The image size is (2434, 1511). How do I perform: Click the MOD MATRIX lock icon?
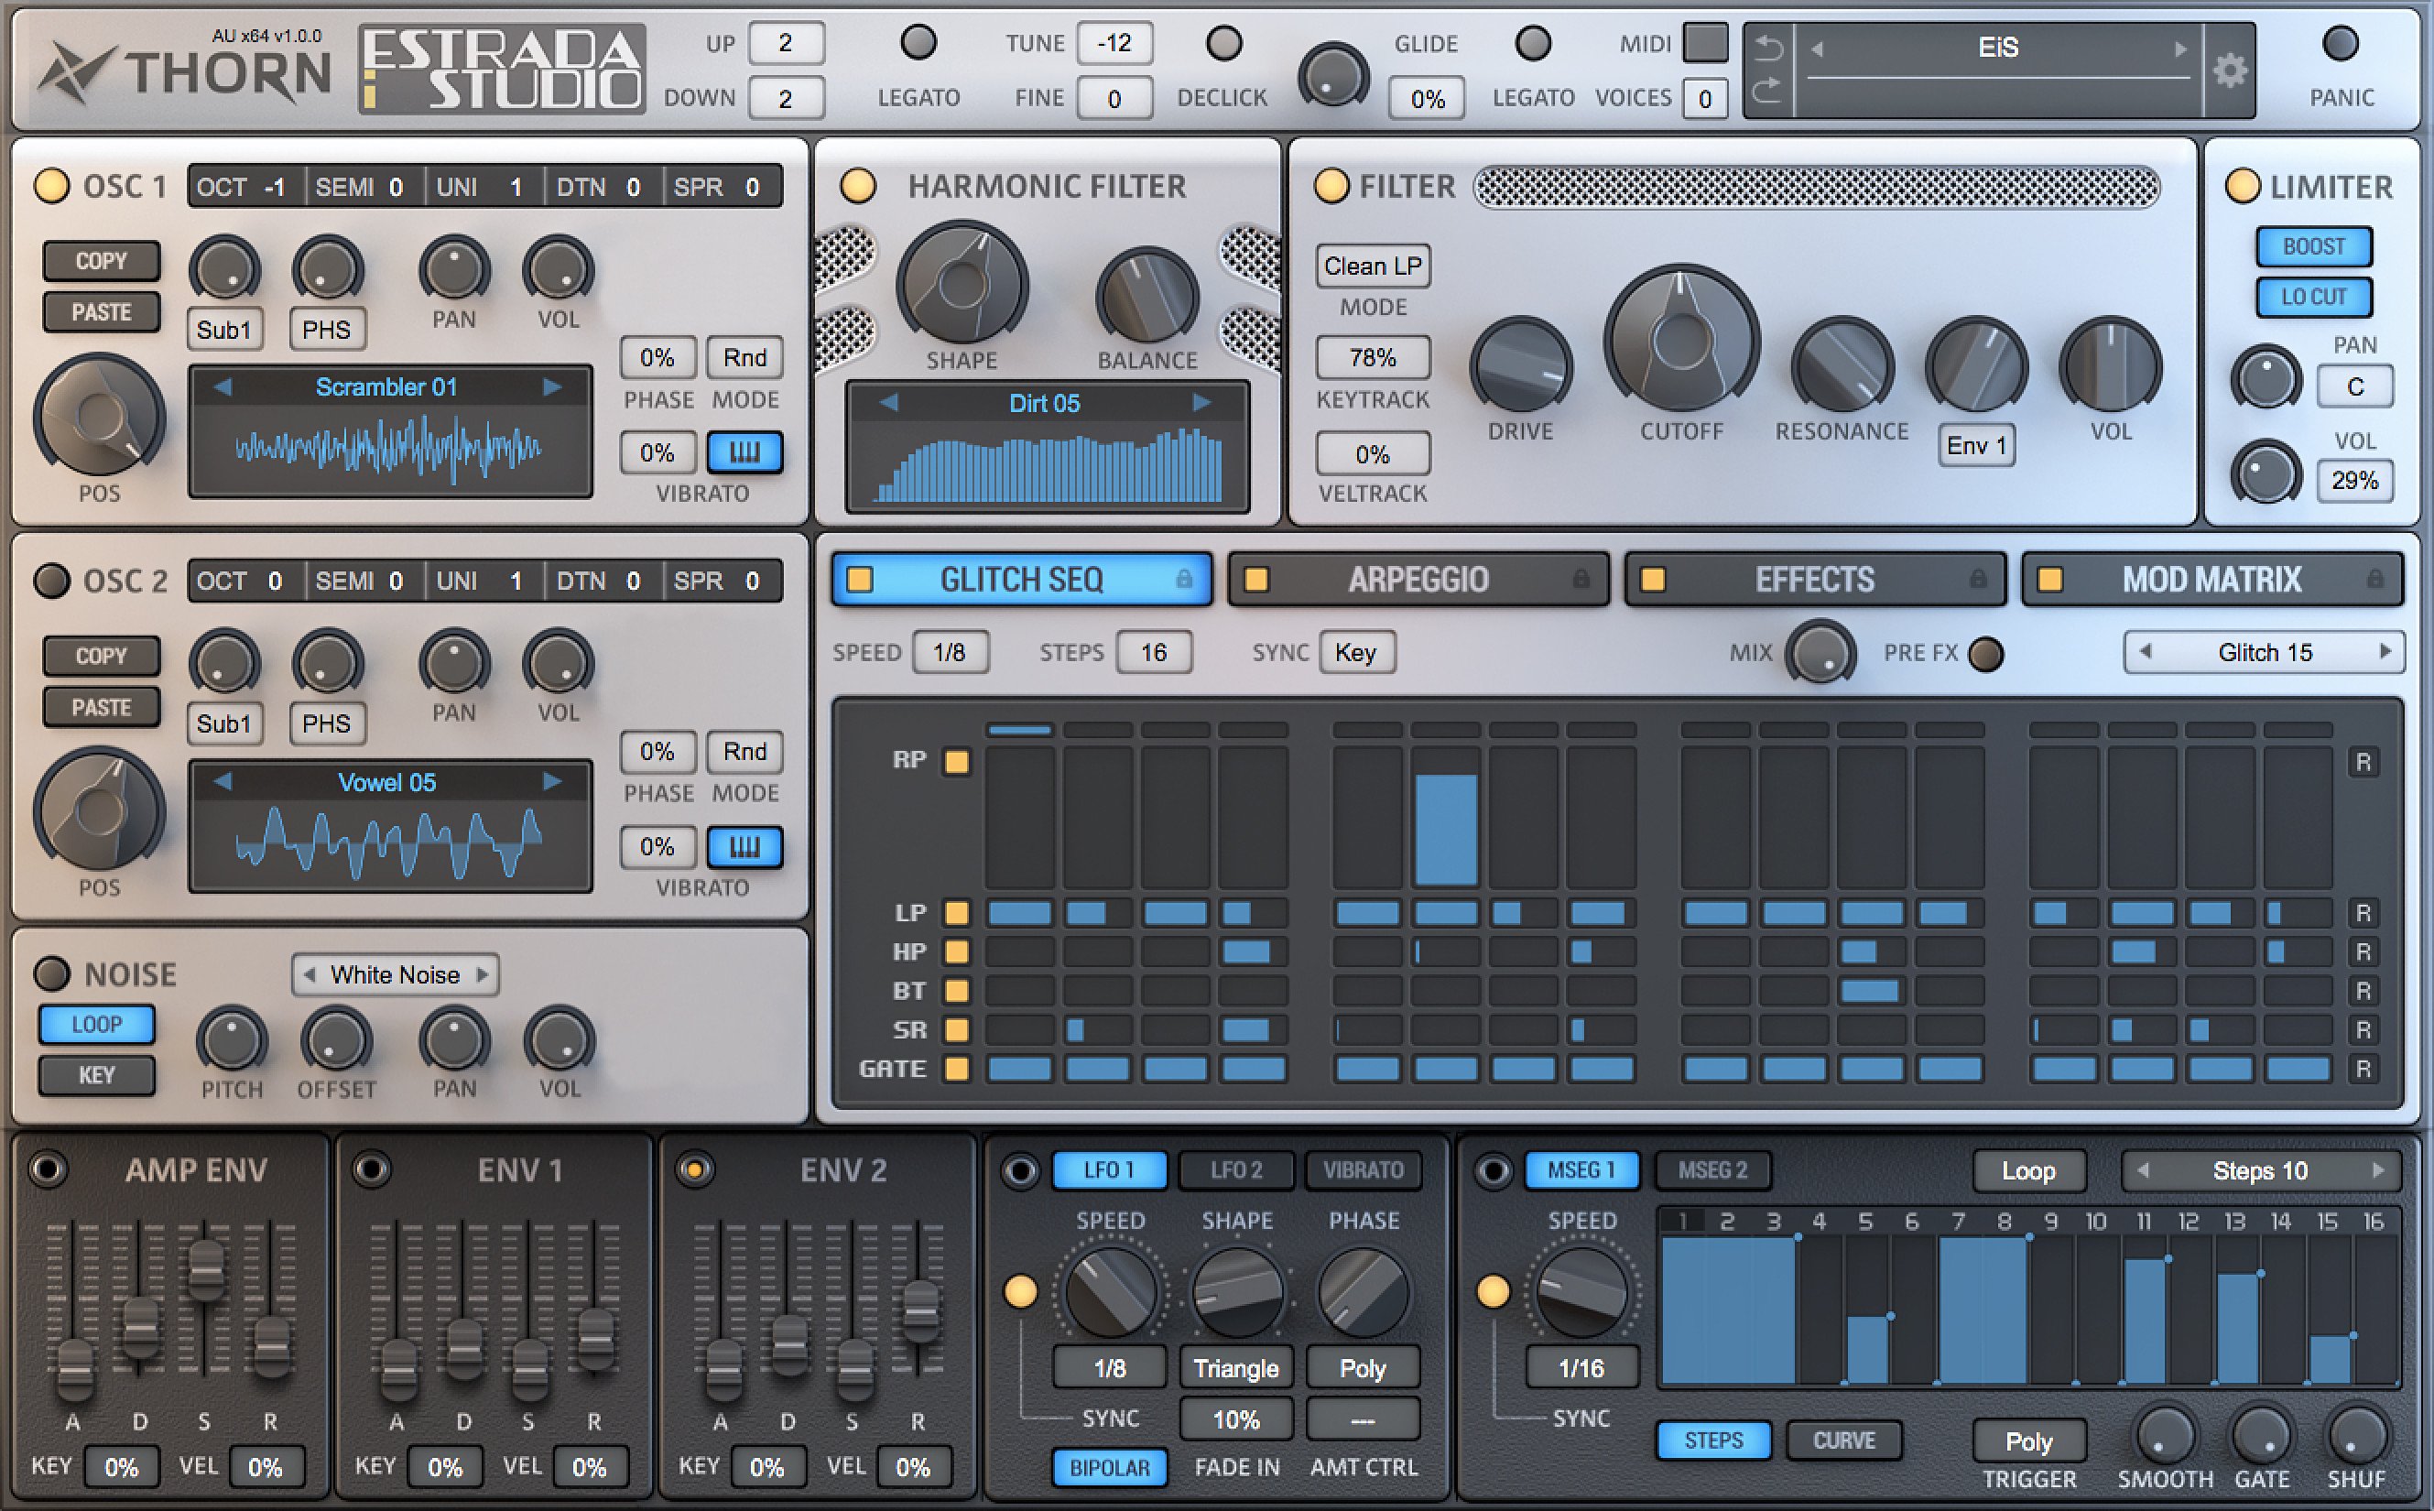(2375, 579)
